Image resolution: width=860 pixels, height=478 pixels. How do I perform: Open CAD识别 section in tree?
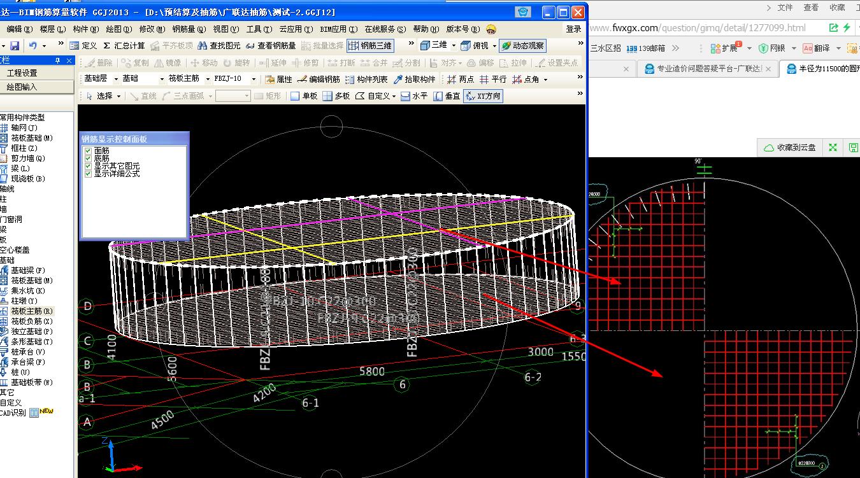tap(13, 412)
